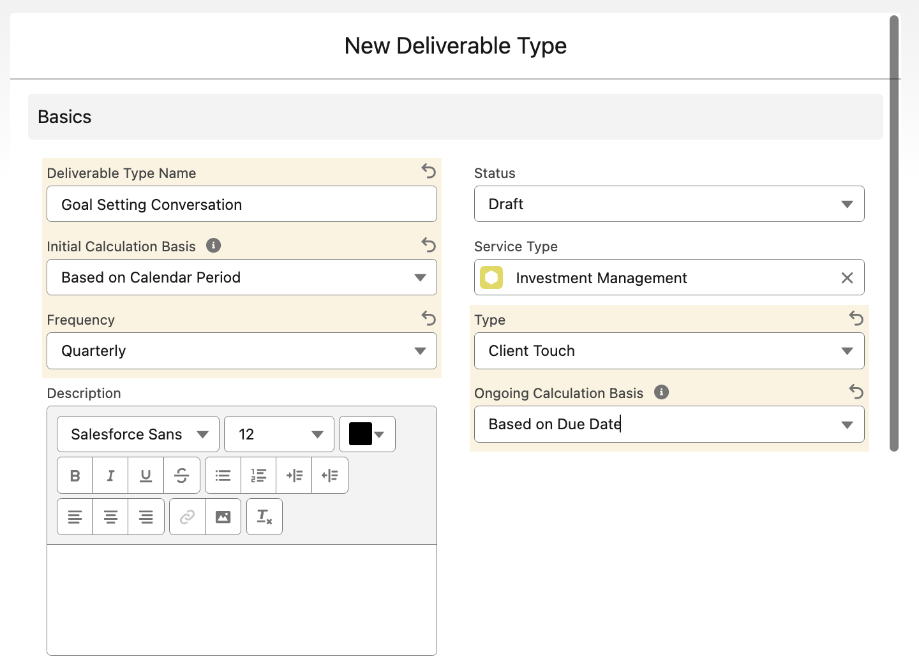Open the Salesforce Sans font dropdown
The image size is (919, 671).
[x=138, y=434]
